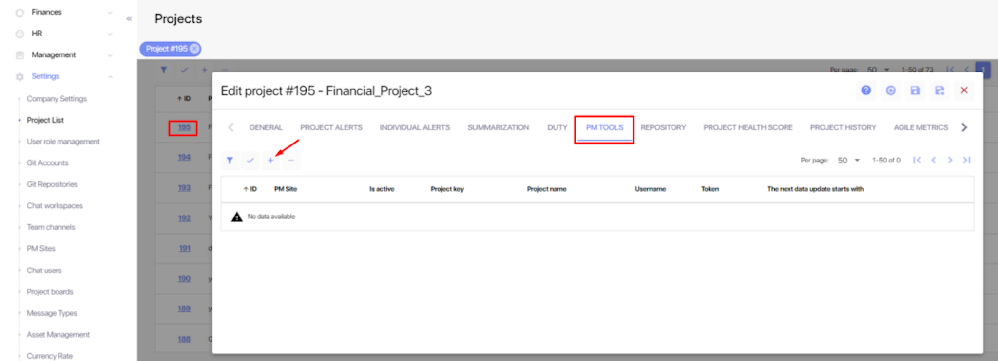Click the minus remove icon in PM Tools toolbar
The width and height of the screenshot is (998, 361).
(291, 160)
